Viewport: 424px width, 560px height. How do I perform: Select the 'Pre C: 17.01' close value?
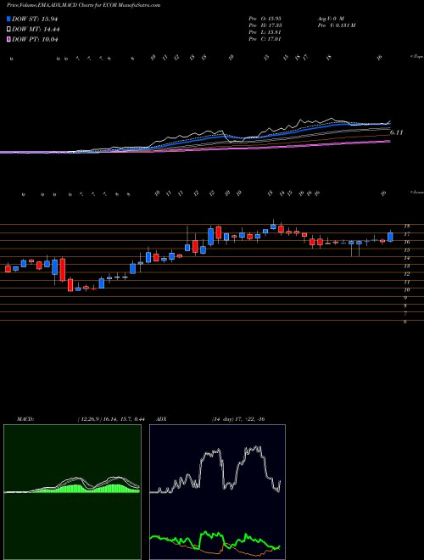click(265, 39)
